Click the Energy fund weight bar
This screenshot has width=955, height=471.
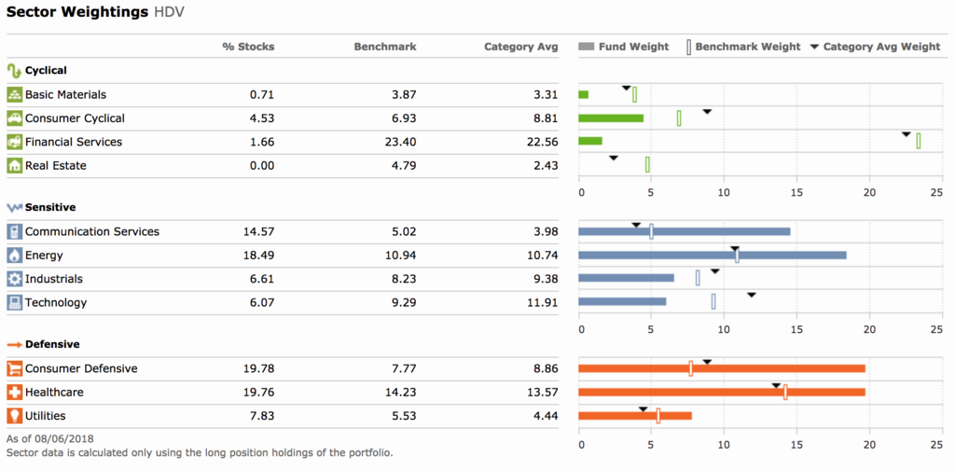713,256
